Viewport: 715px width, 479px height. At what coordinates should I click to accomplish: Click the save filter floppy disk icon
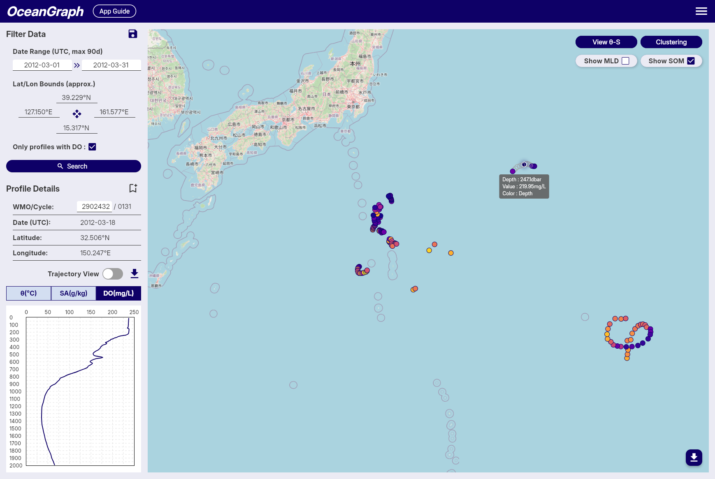(x=132, y=34)
